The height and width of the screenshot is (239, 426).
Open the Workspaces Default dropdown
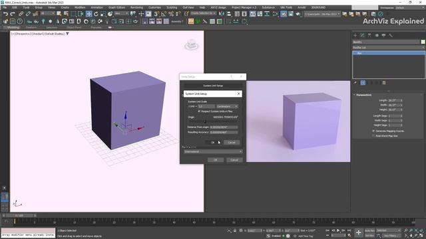[410, 7]
